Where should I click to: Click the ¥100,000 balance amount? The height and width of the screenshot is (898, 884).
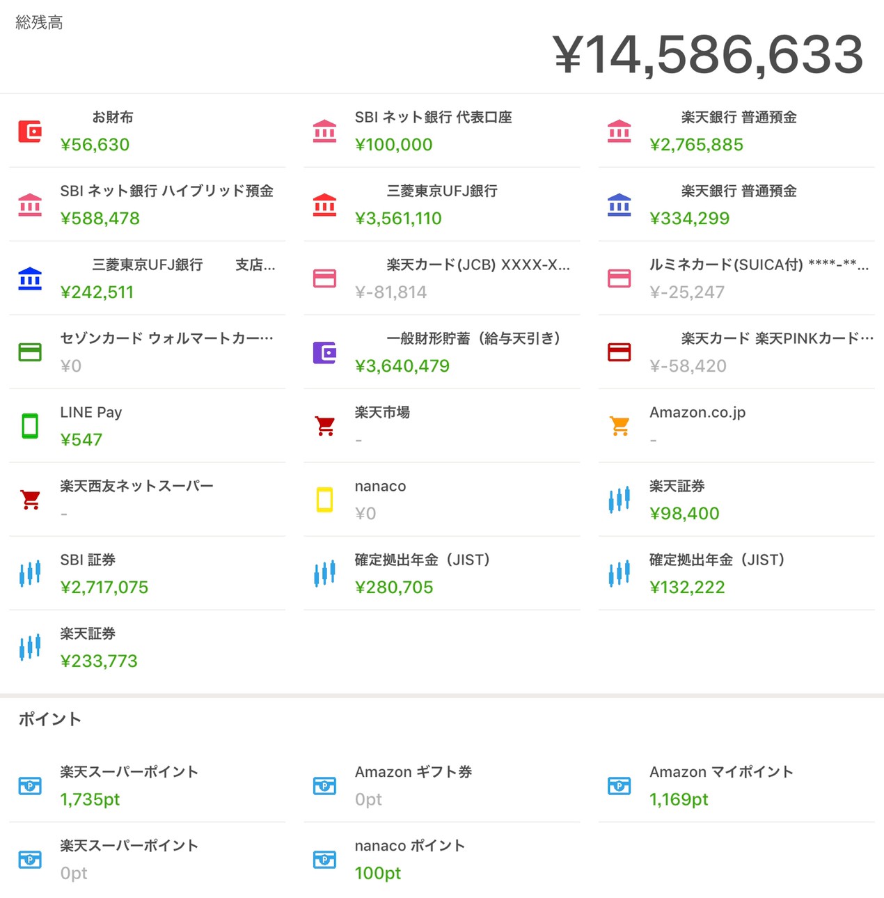(x=394, y=145)
